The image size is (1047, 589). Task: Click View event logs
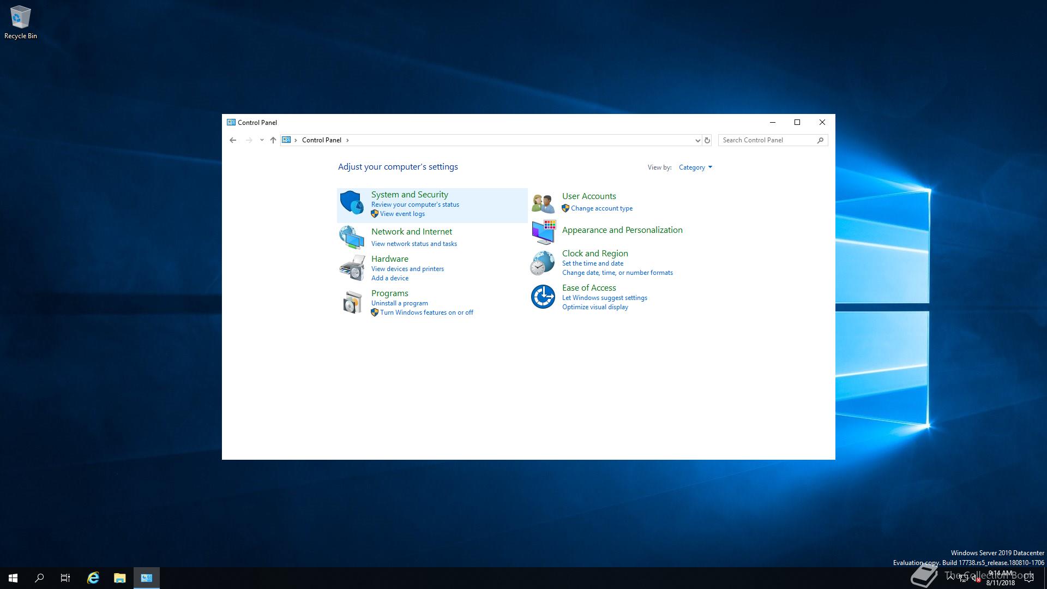tap(402, 214)
